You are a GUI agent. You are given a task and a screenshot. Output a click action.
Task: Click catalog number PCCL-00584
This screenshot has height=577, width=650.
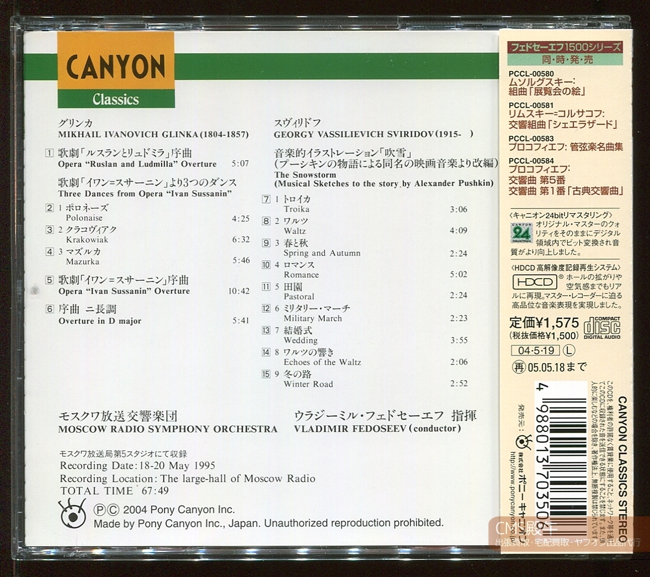point(531,161)
